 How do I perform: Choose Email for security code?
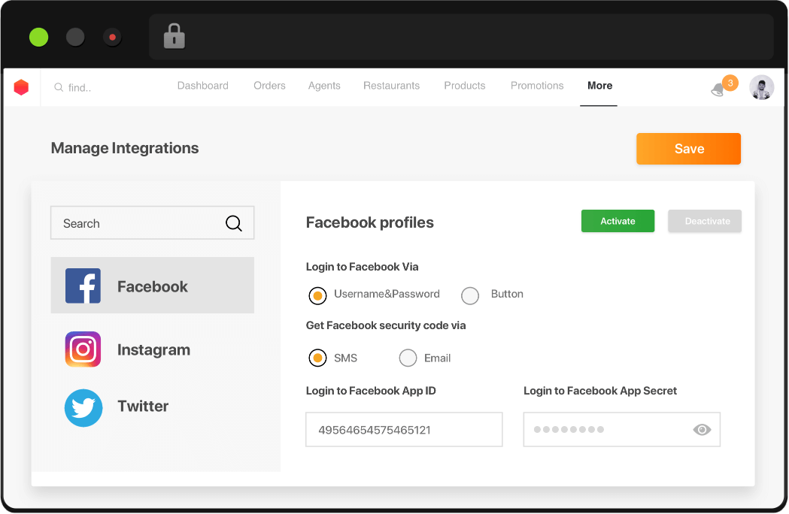click(408, 358)
